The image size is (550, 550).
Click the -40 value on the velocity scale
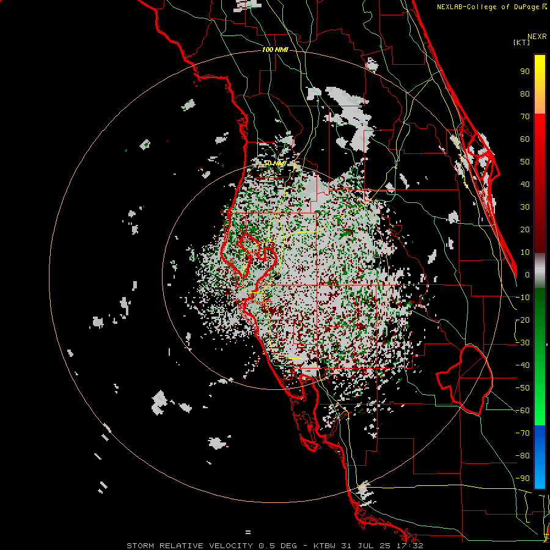point(522,365)
